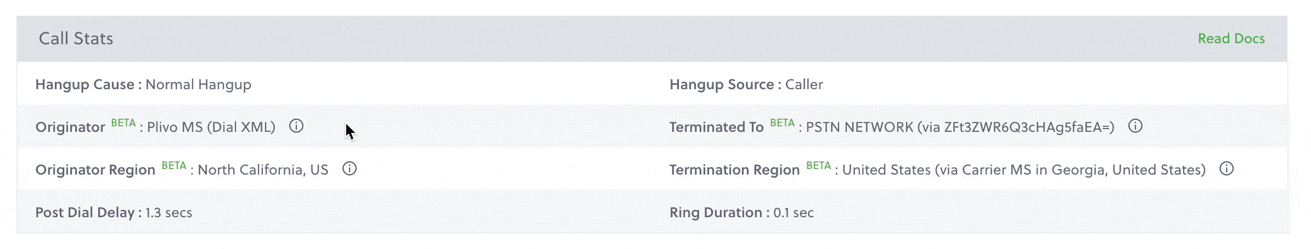The image size is (1311, 249).
Task: Open info icon next to North California, US
Action: pos(350,169)
